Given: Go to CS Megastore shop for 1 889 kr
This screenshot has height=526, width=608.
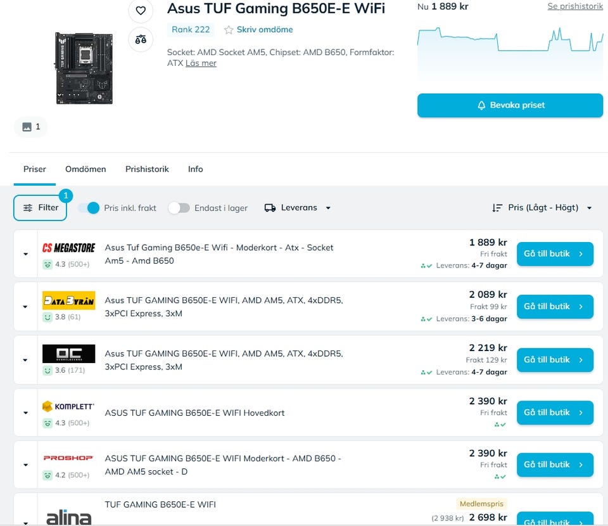Looking at the screenshot, I should (x=555, y=254).
